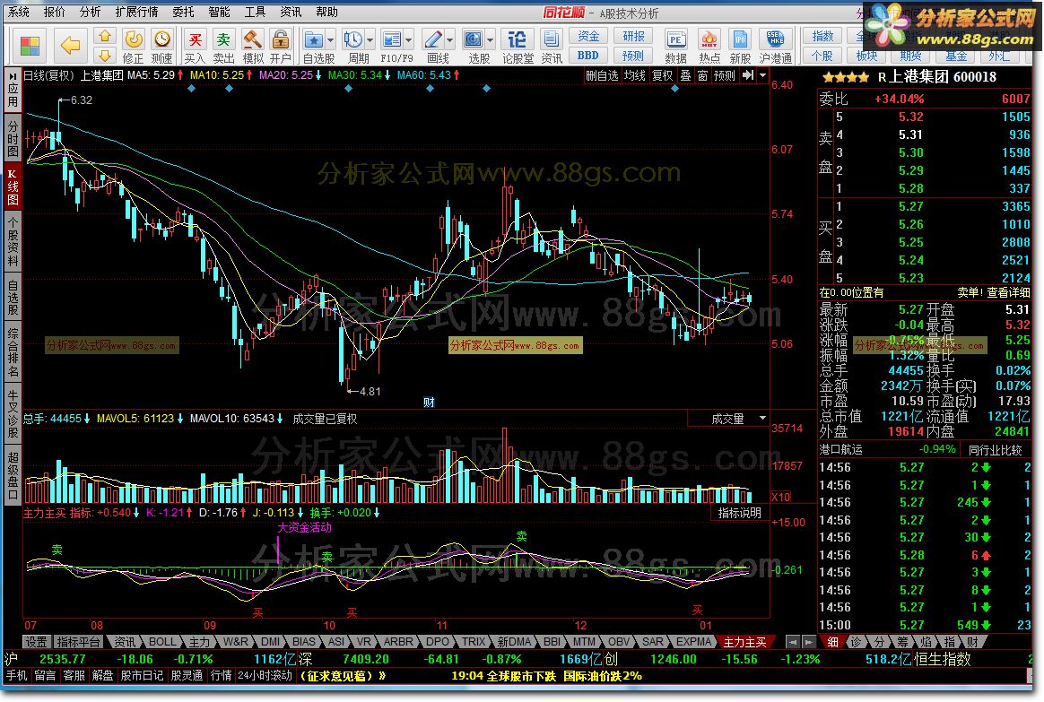
Task: Open 指标说明 indicator description
Action: pos(739,513)
